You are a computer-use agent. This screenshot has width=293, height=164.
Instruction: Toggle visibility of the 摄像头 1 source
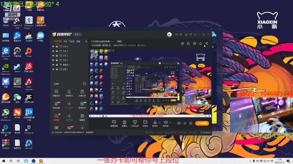click(53, 65)
